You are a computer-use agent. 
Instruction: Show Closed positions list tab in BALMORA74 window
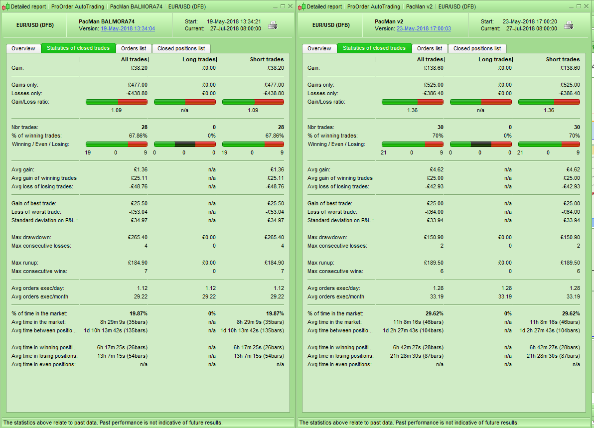pos(181,48)
